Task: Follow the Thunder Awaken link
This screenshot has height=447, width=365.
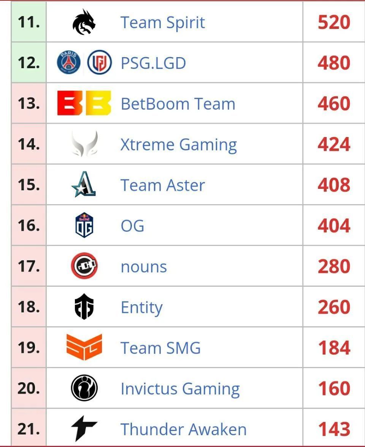Action: pos(183,429)
